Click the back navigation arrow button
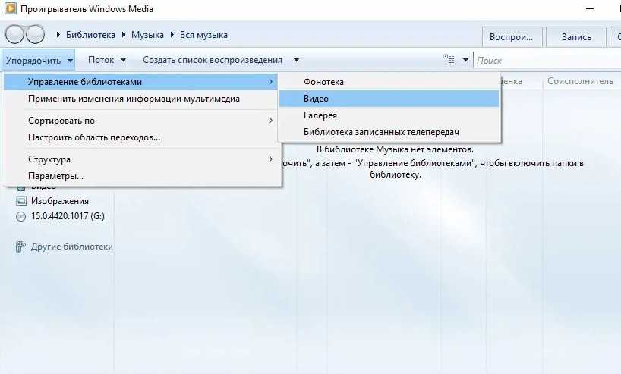This screenshot has height=374, width=621. (x=14, y=35)
